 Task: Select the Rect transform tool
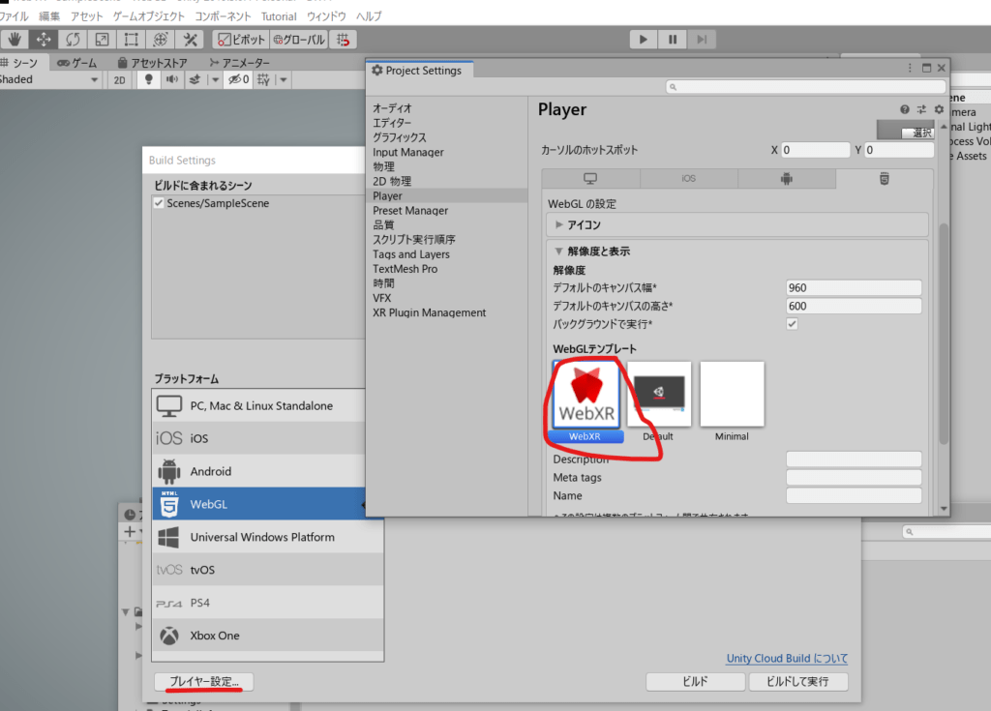point(132,40)
